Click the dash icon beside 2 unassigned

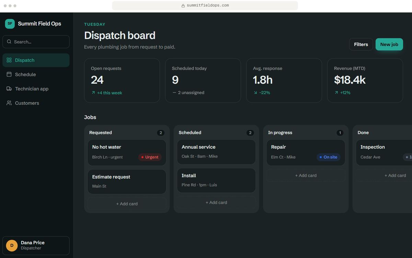(x=174, y=93)
